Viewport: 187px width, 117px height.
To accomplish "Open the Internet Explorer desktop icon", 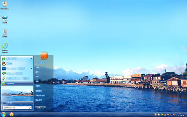I will [5, 48].
